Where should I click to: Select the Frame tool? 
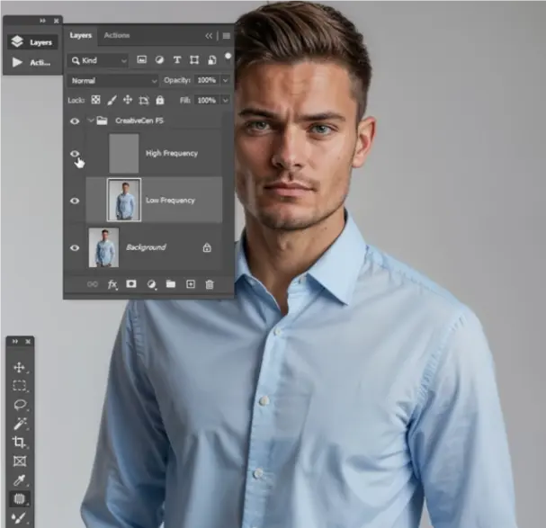coord(20,461)
